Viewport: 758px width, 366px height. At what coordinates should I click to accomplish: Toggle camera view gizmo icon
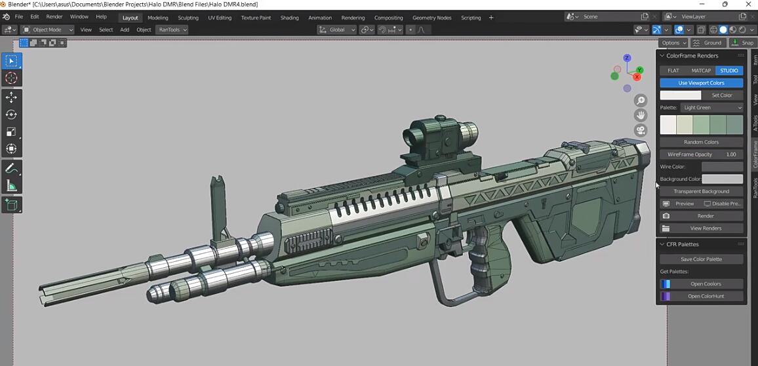point(641,130)
